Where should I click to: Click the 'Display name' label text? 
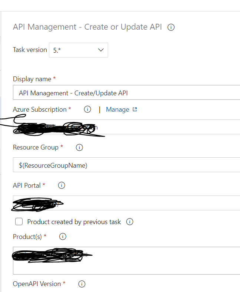click(32, 79)
